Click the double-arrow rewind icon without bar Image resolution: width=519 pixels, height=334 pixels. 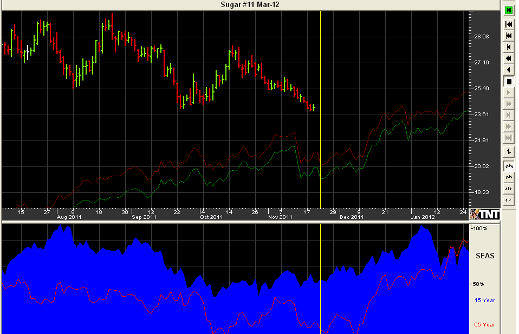(x=509, y=59)
